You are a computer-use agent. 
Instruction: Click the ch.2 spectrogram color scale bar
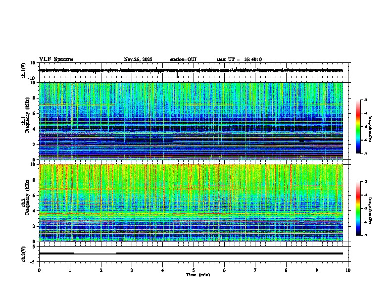pos(358,208)
